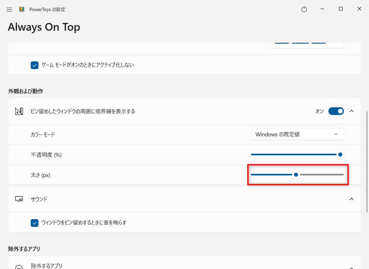Click the ピン留めしたウィンドウの周囲に境界線を表示する label
The width and height of the screenshot is (369, 269).
pyautogui.click(x=83, y=111)
